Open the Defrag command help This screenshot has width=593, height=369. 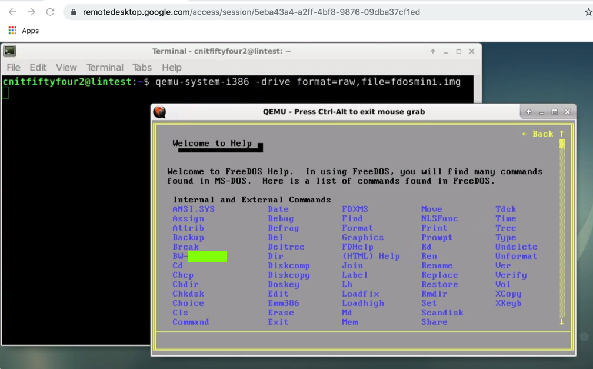click(284, 228)
